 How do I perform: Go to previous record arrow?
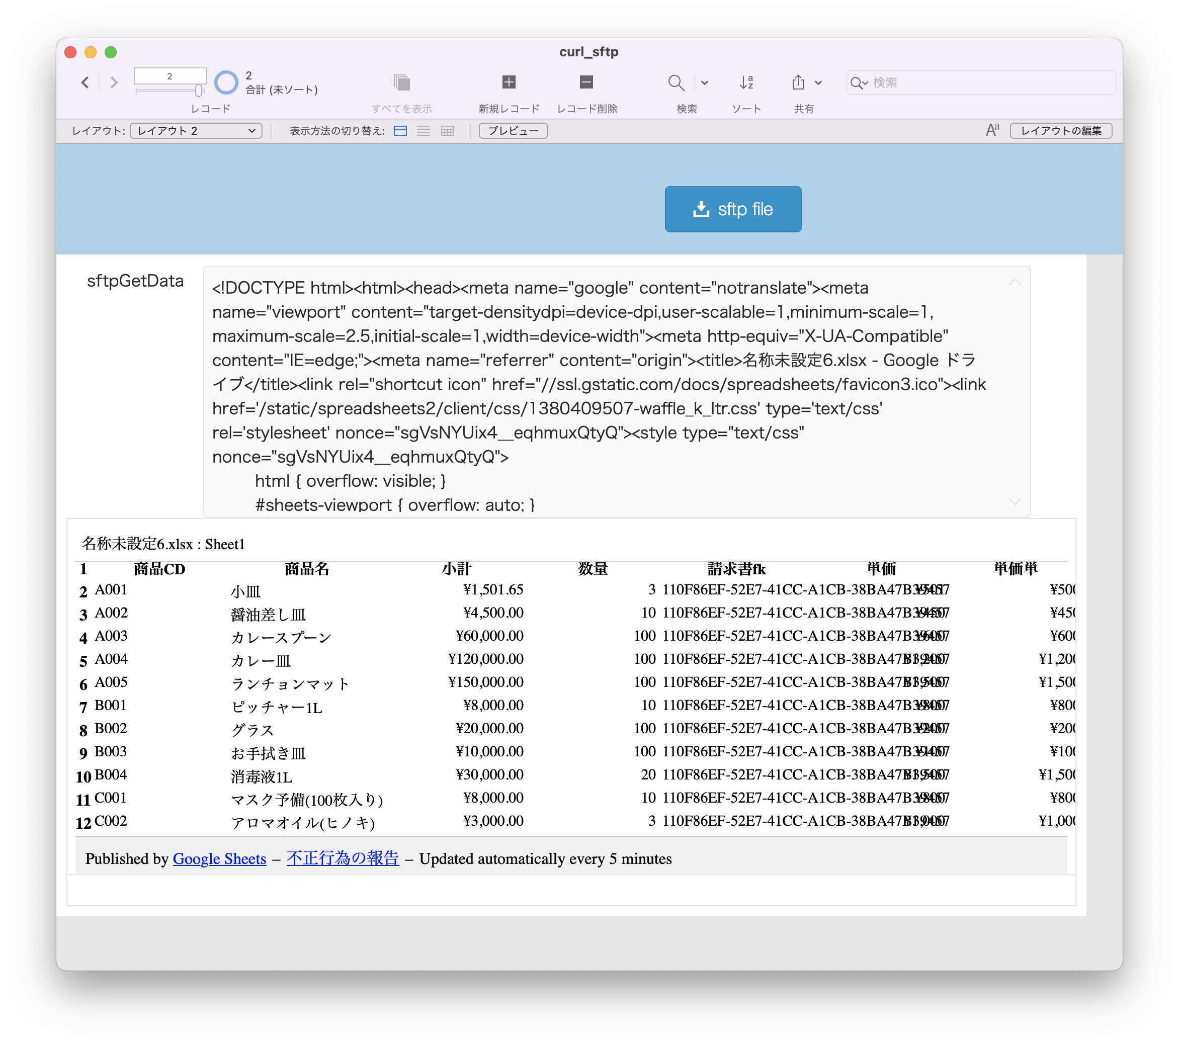point(86,82)
